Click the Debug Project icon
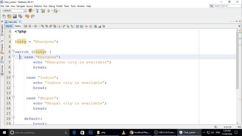Viewport: 242px width, 136px height. pyautogui.click(x=56, y=11)
